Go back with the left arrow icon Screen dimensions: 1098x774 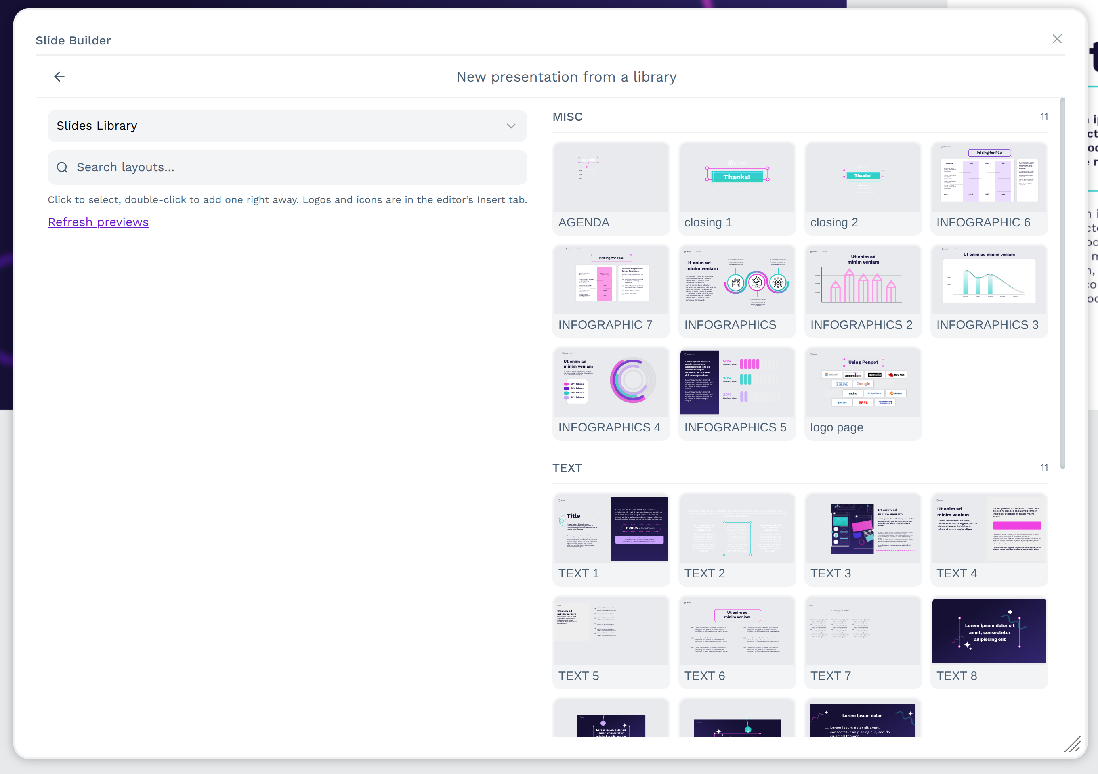(59, 76)
